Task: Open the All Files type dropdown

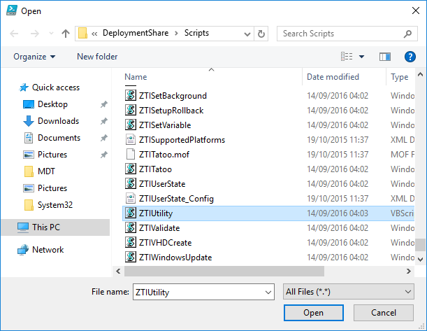Action: [349, 292]
